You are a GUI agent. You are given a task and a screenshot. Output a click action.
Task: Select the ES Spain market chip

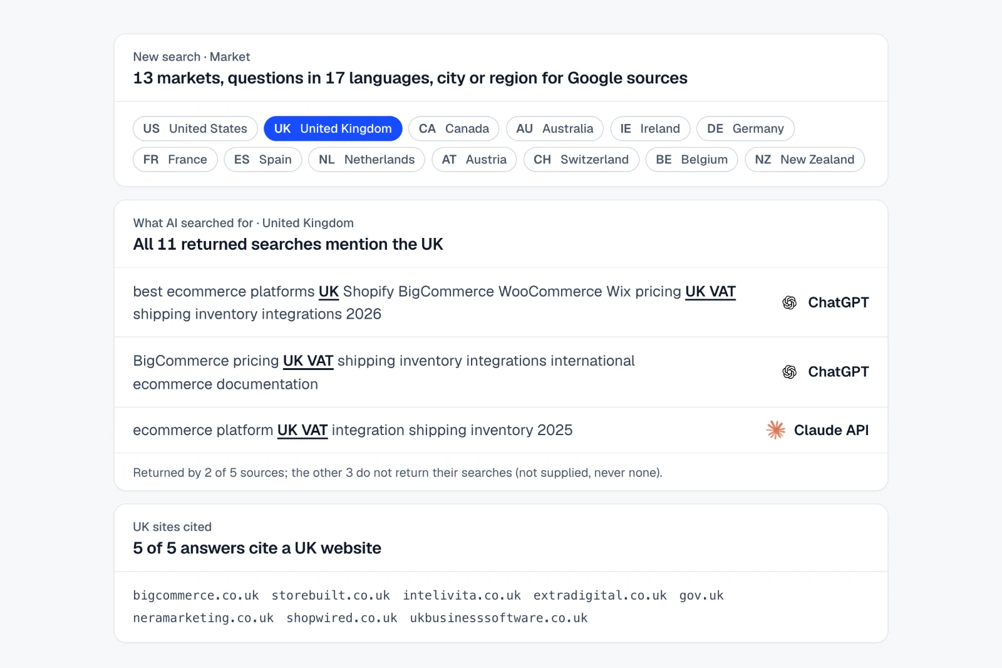(x=263, y=160)
